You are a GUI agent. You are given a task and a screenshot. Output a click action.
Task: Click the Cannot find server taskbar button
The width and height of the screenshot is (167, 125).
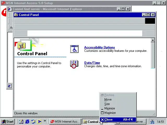click(x=141, y=122)
